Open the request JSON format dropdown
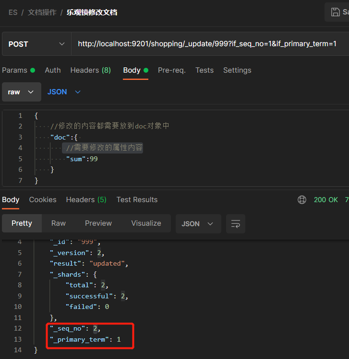Screen dimensions: 349x359 pyautogui.click(x=64, y=92)
